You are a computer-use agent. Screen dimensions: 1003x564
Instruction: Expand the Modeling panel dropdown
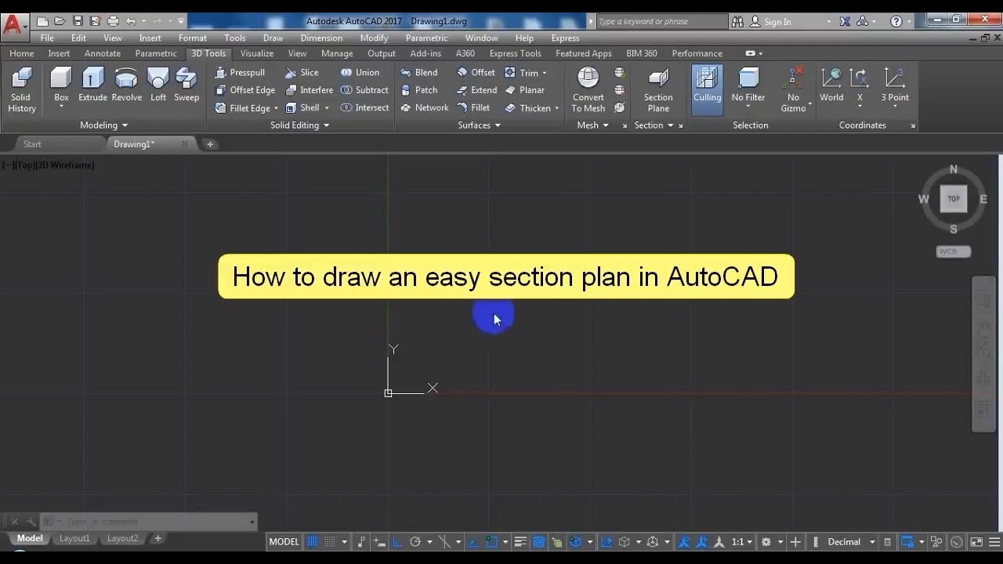click(x=103, y=125)
